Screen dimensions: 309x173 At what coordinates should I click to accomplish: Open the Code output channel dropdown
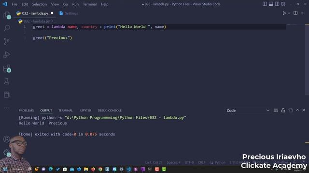point(248,111)
